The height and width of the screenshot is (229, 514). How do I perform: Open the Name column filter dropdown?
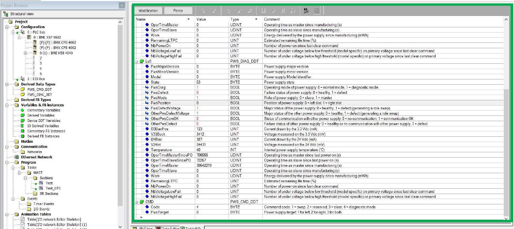[x=189, y=19]
